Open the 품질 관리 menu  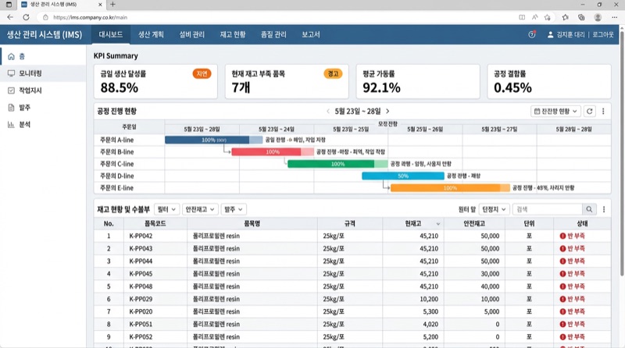point(273,34)
